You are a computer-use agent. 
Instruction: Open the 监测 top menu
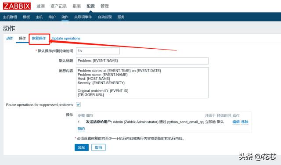(40, 6)
